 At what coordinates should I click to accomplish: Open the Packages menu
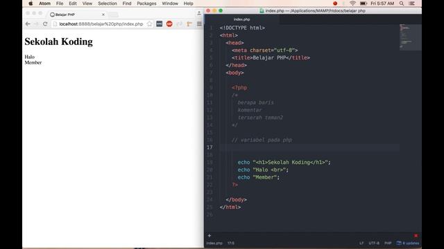coord(146,3)
